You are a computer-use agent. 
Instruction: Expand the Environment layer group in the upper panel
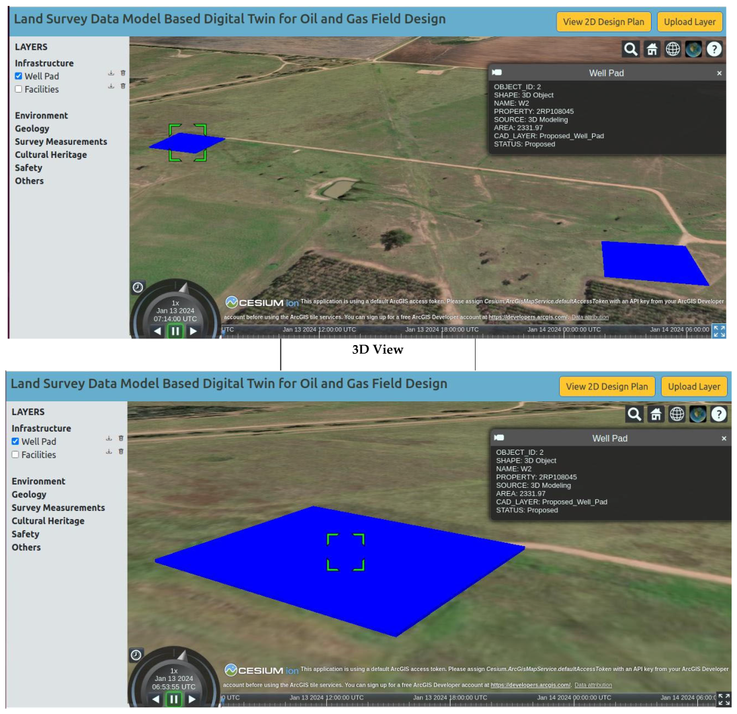click(41, 116)
